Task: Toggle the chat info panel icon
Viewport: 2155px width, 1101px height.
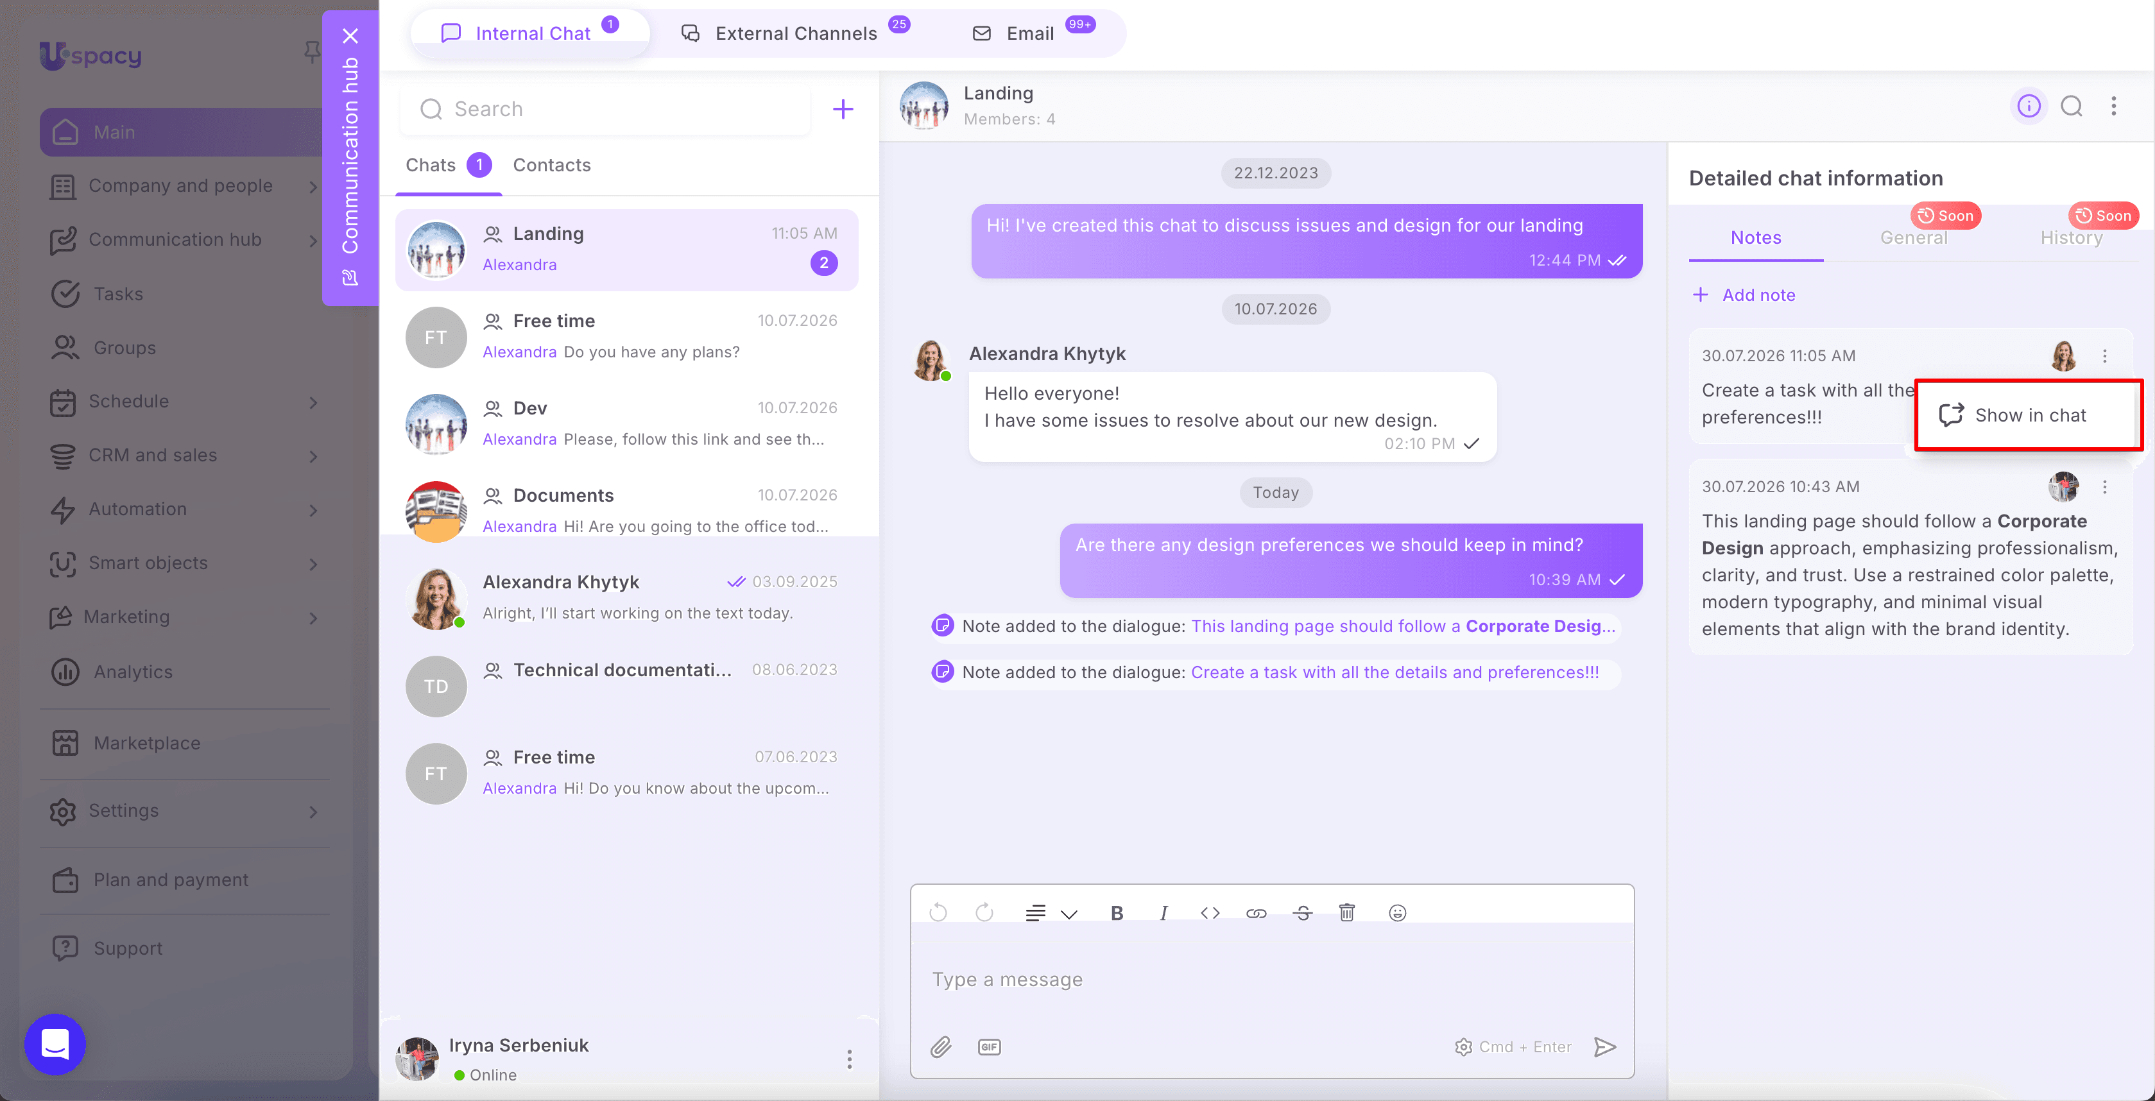Action: pyautogui.click(x=2029, y=107)
